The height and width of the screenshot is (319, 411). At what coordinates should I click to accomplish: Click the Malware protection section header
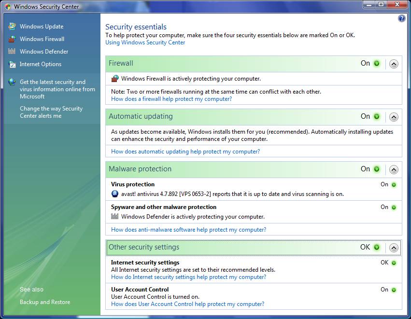(254, 169)
